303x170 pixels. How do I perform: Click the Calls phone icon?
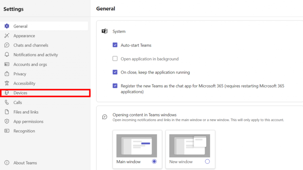(7, 102)
